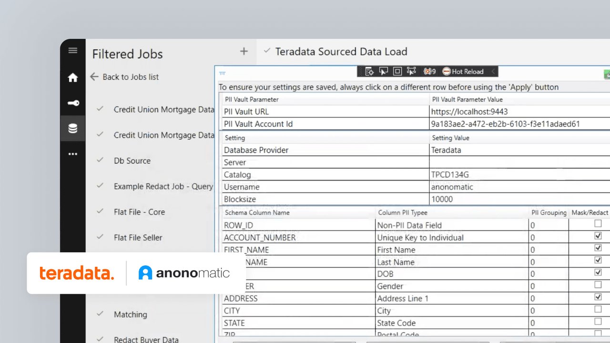The image size is (610, 343).
Task: Check Mask/Redact for CITY row
Action: point(598,309)
